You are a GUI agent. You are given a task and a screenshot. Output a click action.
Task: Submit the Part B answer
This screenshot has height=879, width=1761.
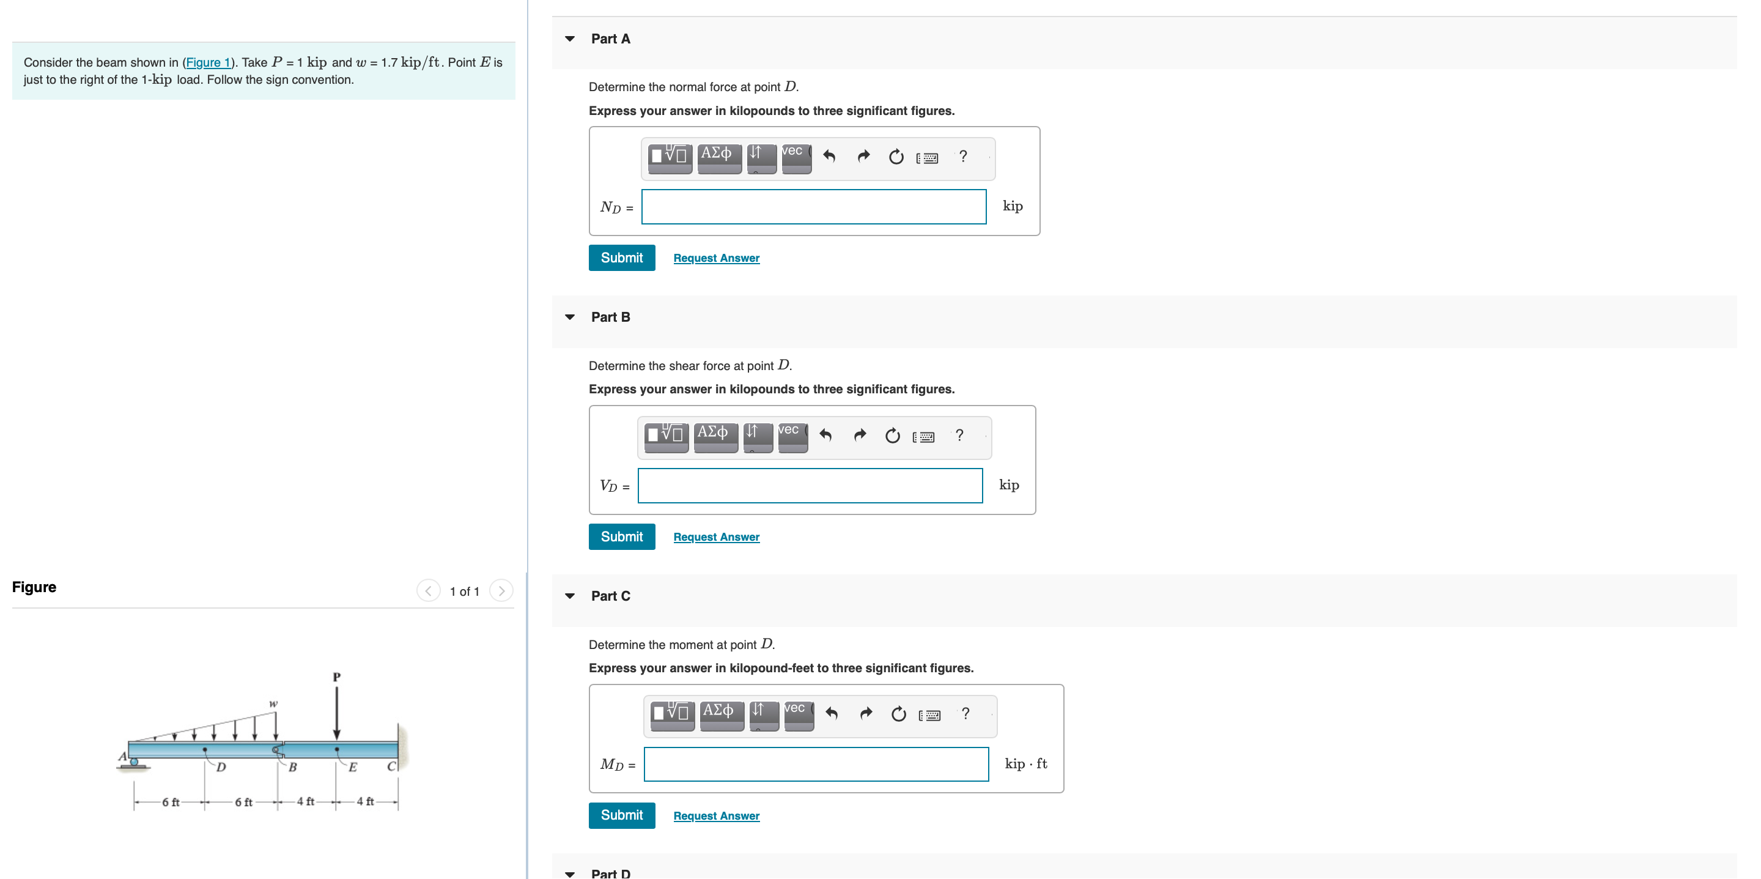tap(621, 537)
